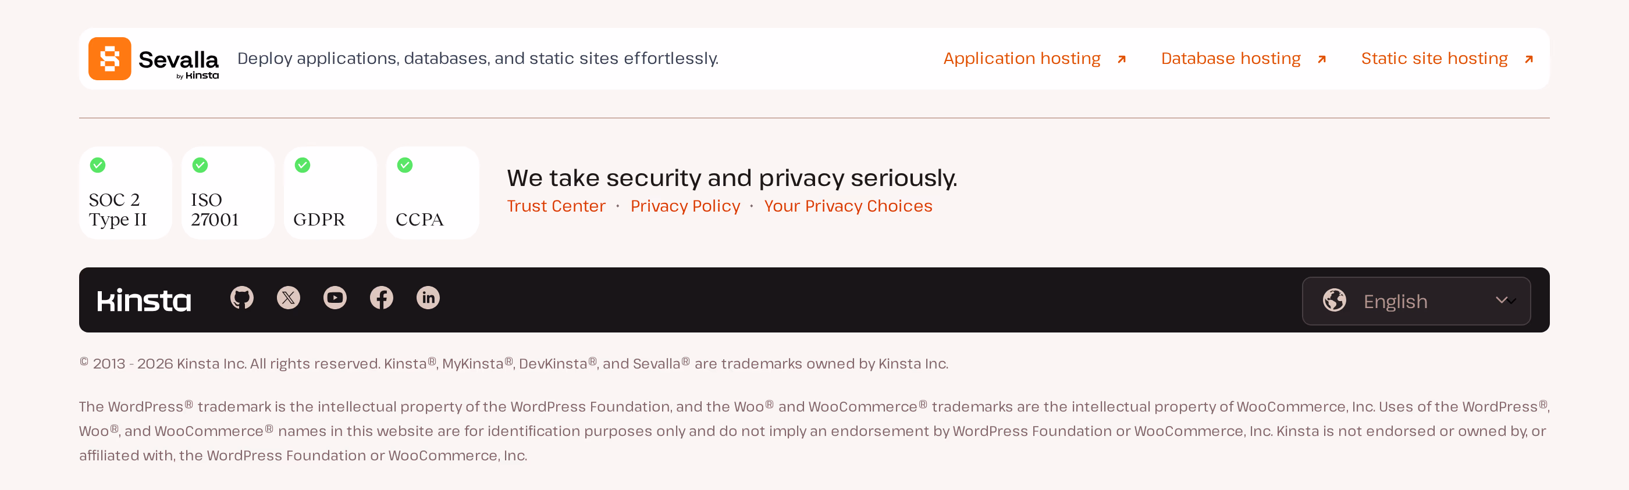Click the orange Sevalla logo icon
The height and width of the screenshot is (490, 1629).
point(109,59)
